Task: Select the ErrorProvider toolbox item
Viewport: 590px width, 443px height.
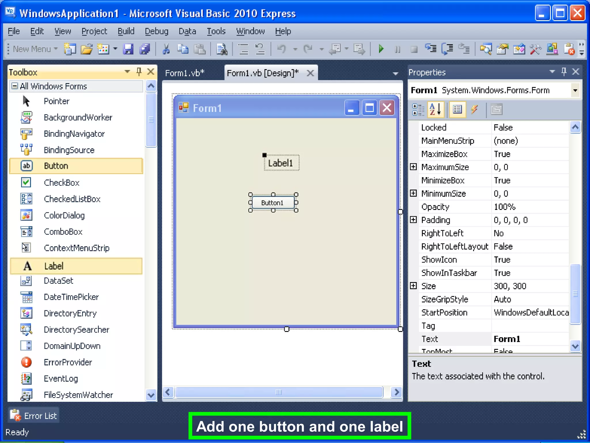Action: click(68, 362)
